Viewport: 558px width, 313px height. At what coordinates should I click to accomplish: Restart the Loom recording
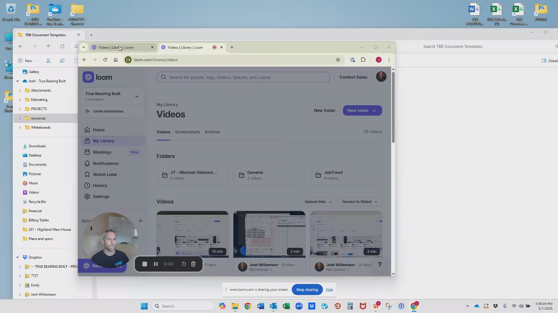click(x=184, y=264)
